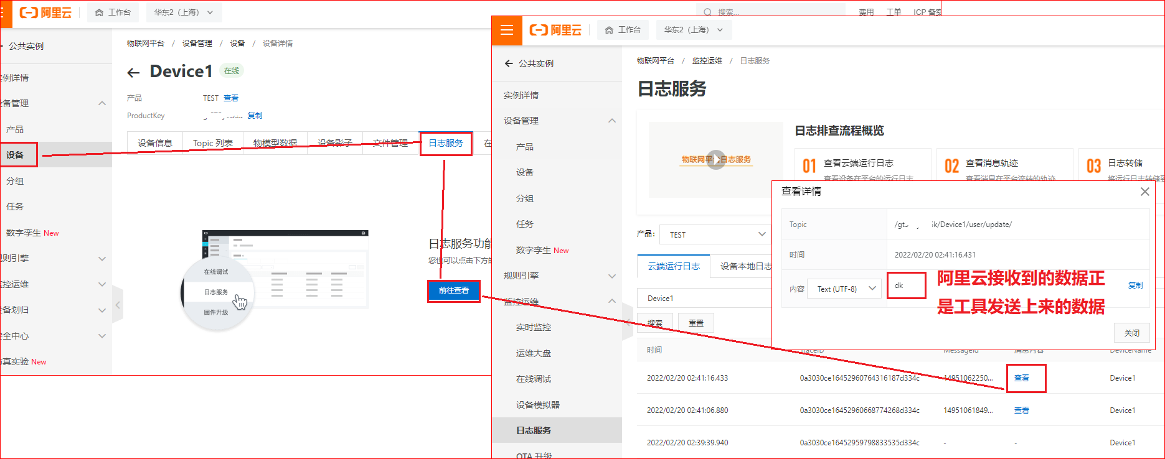Play the 物联网平台日志服务 intro video
Screen dimensions: 1165x459
(x=716, y=160)
